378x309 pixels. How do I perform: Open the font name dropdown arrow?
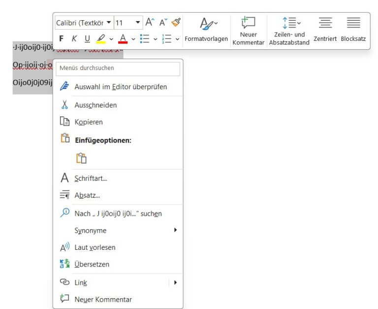[x=109, y=23]
